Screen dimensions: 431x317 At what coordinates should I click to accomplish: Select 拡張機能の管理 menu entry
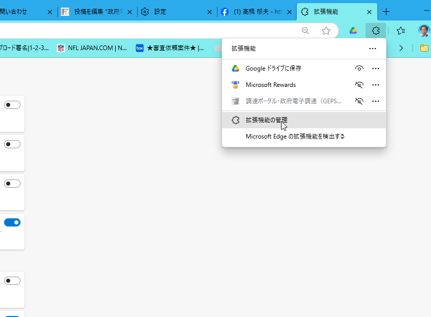(x=266, y=120)
